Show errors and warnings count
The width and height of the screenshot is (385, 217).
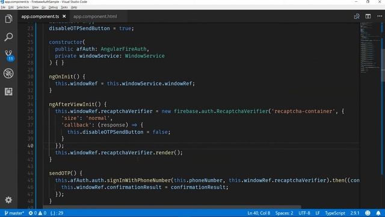click(37, 213)
